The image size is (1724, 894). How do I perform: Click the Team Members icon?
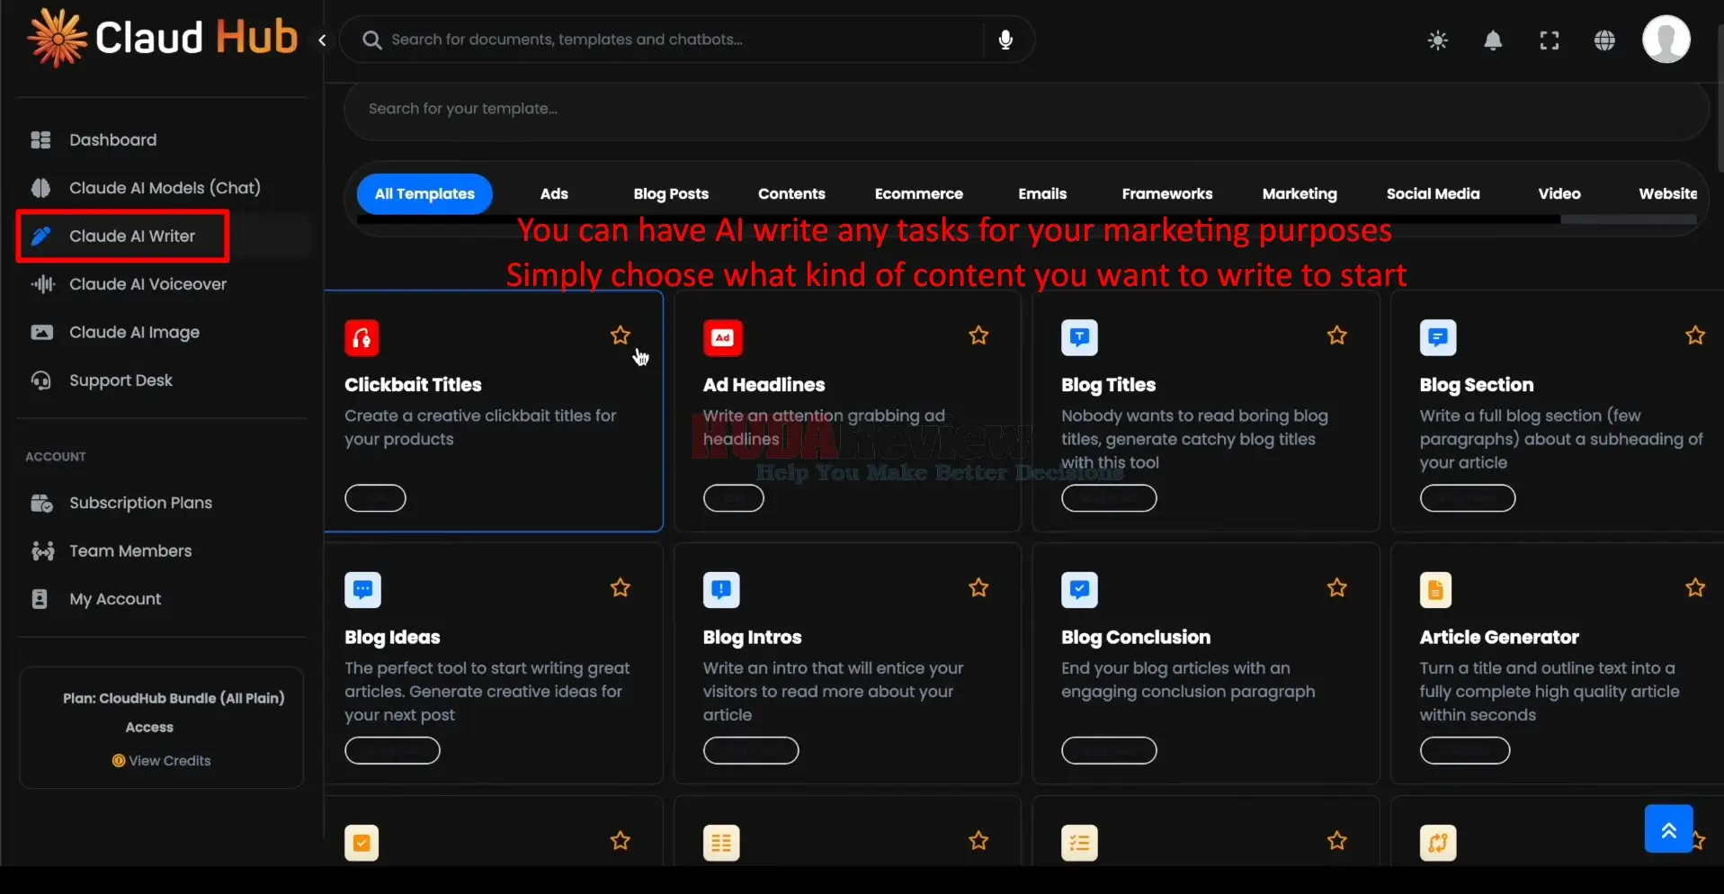[x=42, y=551]
